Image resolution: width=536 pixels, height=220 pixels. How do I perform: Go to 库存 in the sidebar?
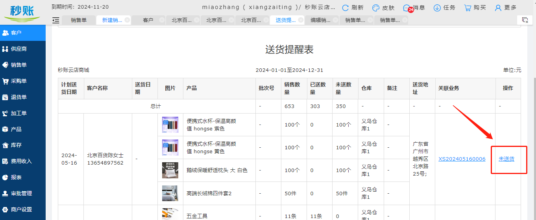(x=16, y=145)
